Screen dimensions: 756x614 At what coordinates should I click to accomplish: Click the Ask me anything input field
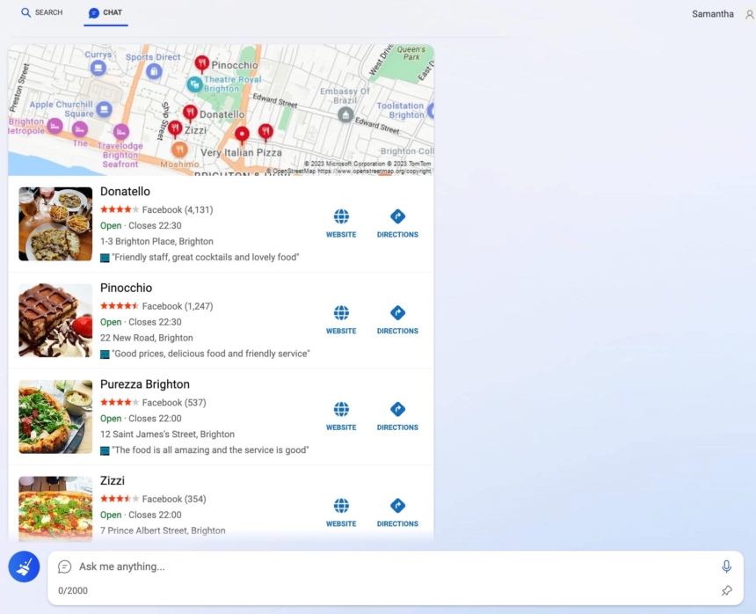[x=264, y=566]
